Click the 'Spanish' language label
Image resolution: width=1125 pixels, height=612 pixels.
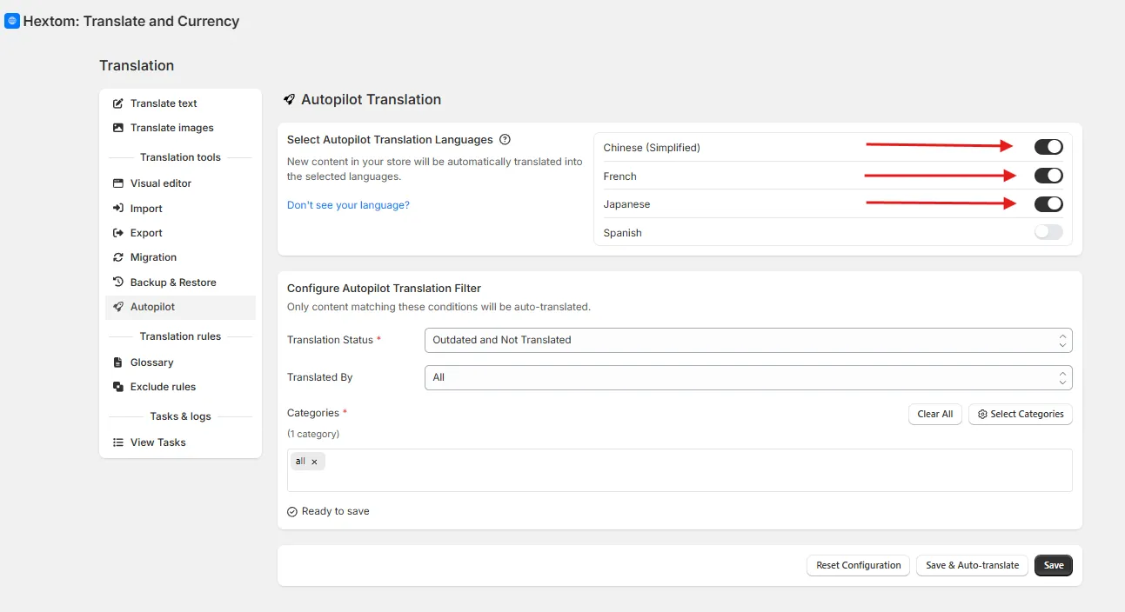point(623,233)
